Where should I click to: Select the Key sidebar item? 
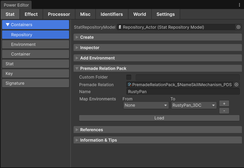coord(35,73)
